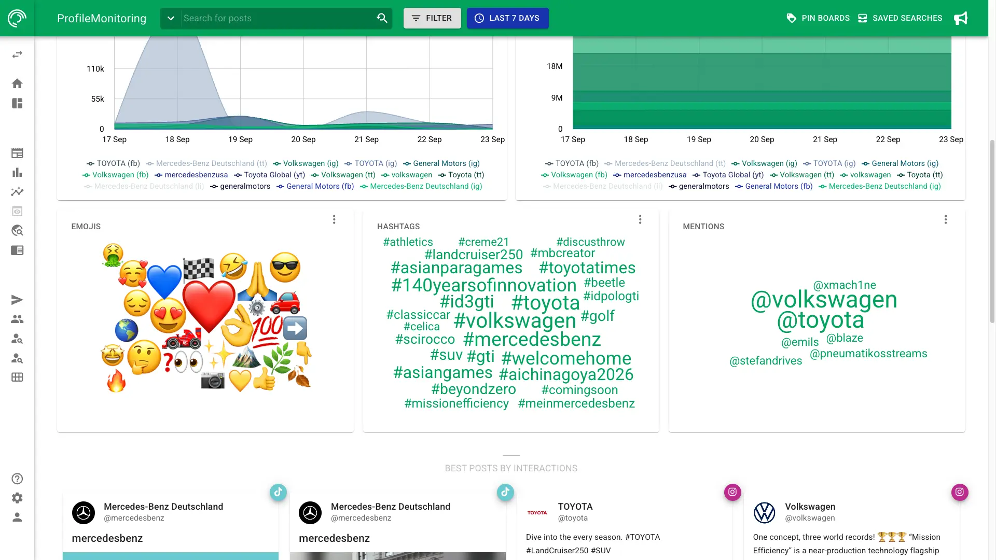996x560 pixels.
Task: Open Pin Boards
Action: click(818, 18)
